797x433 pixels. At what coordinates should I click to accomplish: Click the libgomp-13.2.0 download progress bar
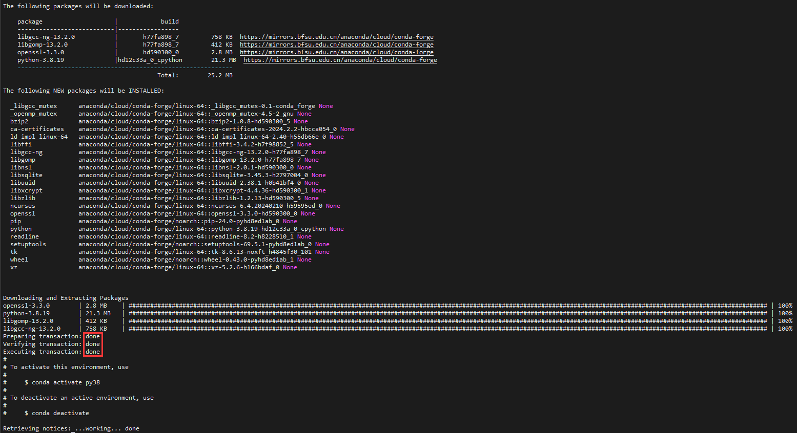click(x=448, y=321)
